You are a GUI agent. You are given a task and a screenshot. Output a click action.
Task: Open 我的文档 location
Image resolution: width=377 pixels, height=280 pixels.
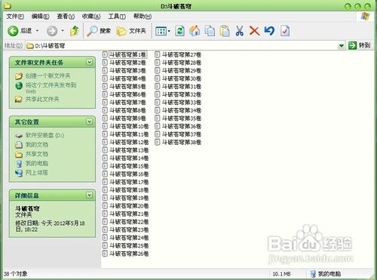tap(37, 145)
